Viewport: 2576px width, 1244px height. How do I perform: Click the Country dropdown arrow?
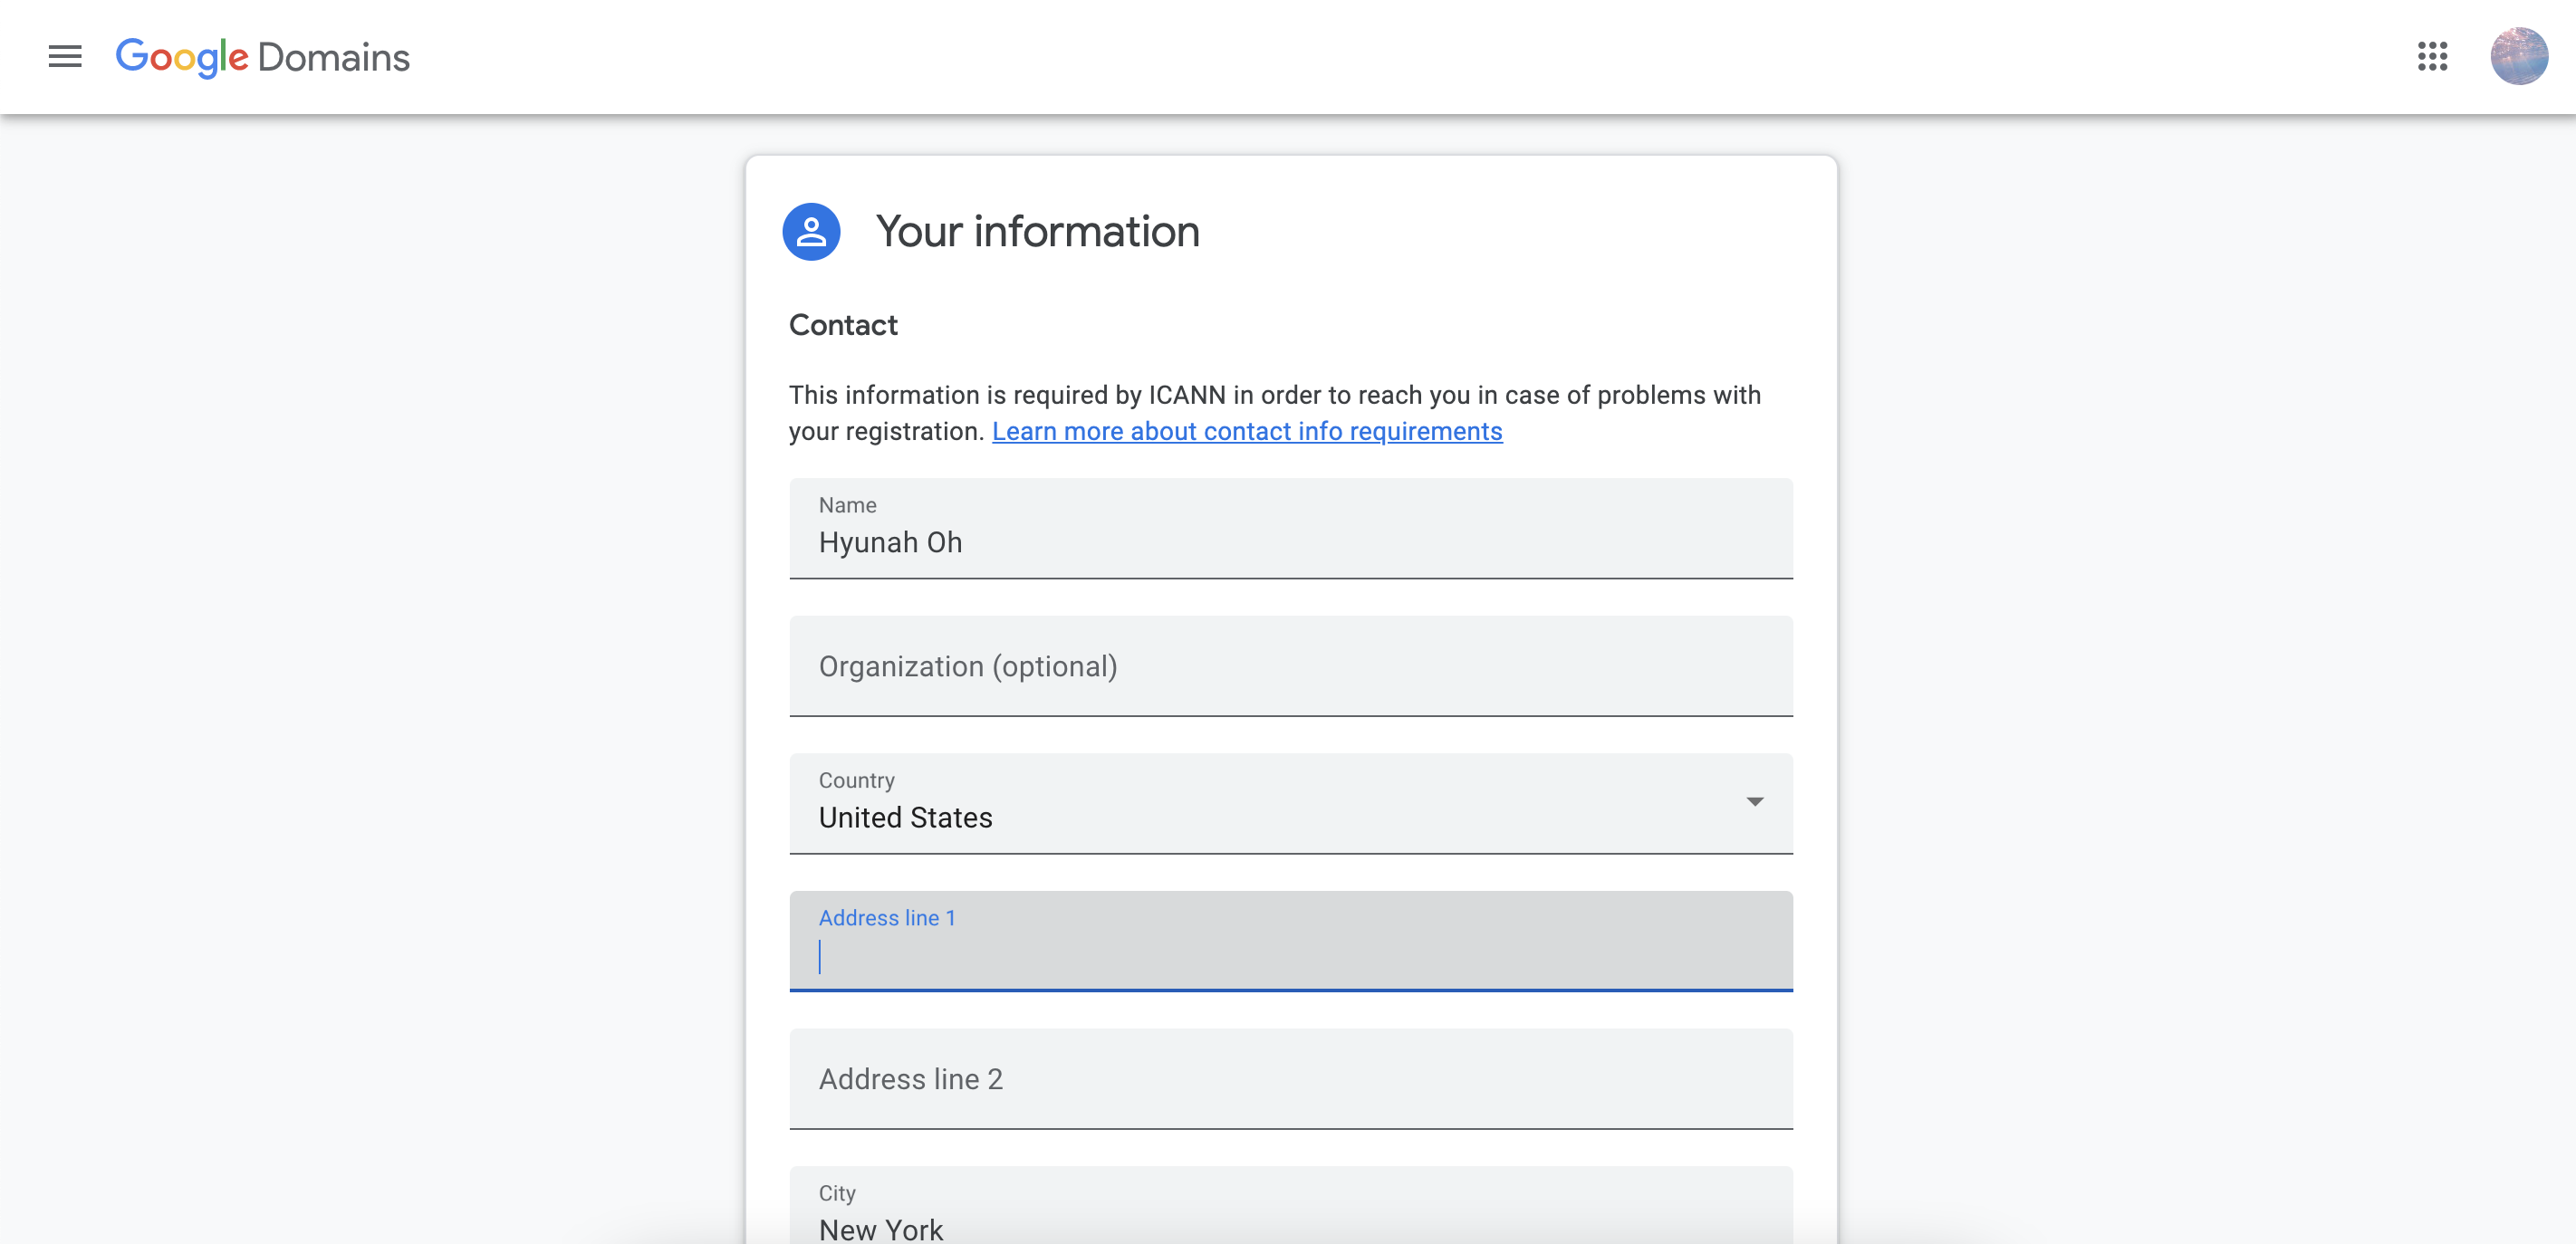(1754, 801)
